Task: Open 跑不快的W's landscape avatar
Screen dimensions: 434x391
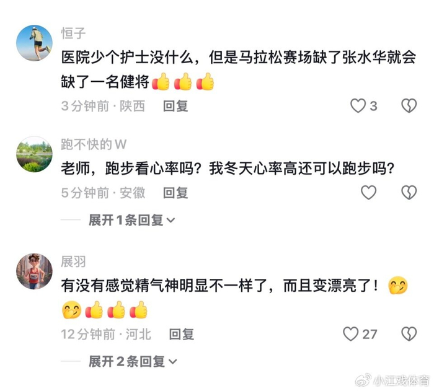Action: click(34, 154)
